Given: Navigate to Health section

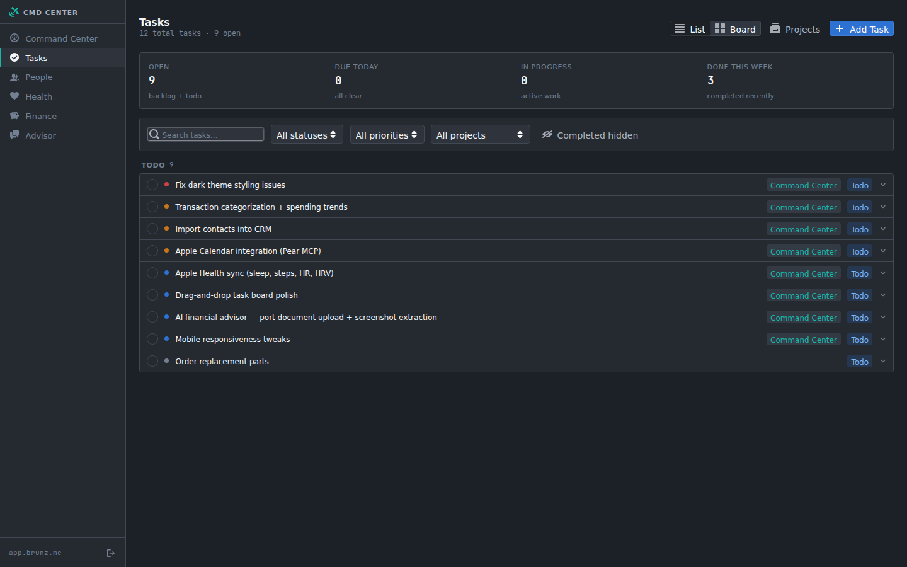Looking at the screenshot, I should pyautogui.click(x=62, y=96).
